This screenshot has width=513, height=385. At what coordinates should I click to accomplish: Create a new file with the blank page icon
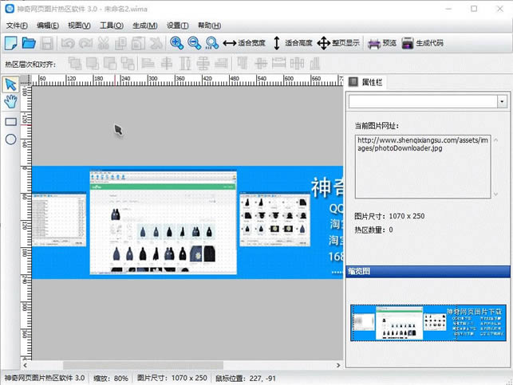[x=11, y=43]
